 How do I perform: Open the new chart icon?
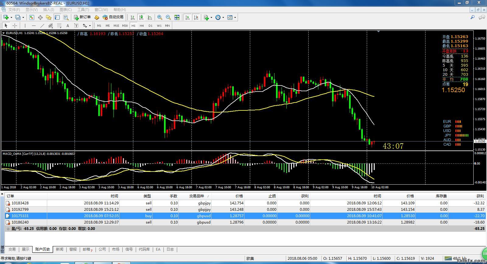(6, 17)
